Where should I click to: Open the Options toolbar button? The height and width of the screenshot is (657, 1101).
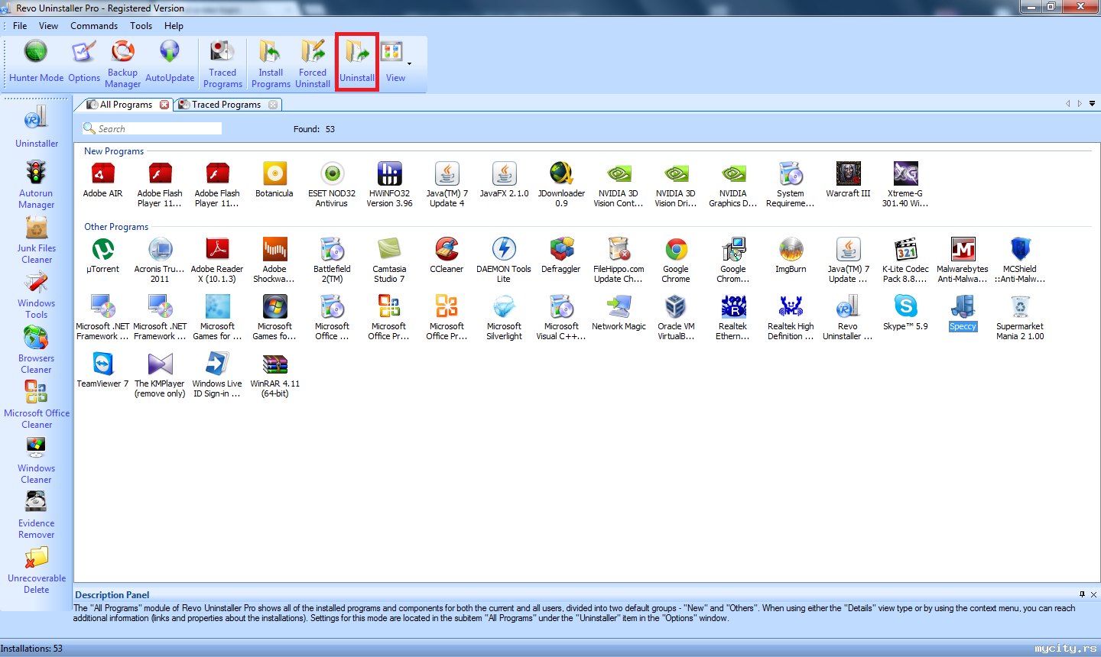point(84,62)
